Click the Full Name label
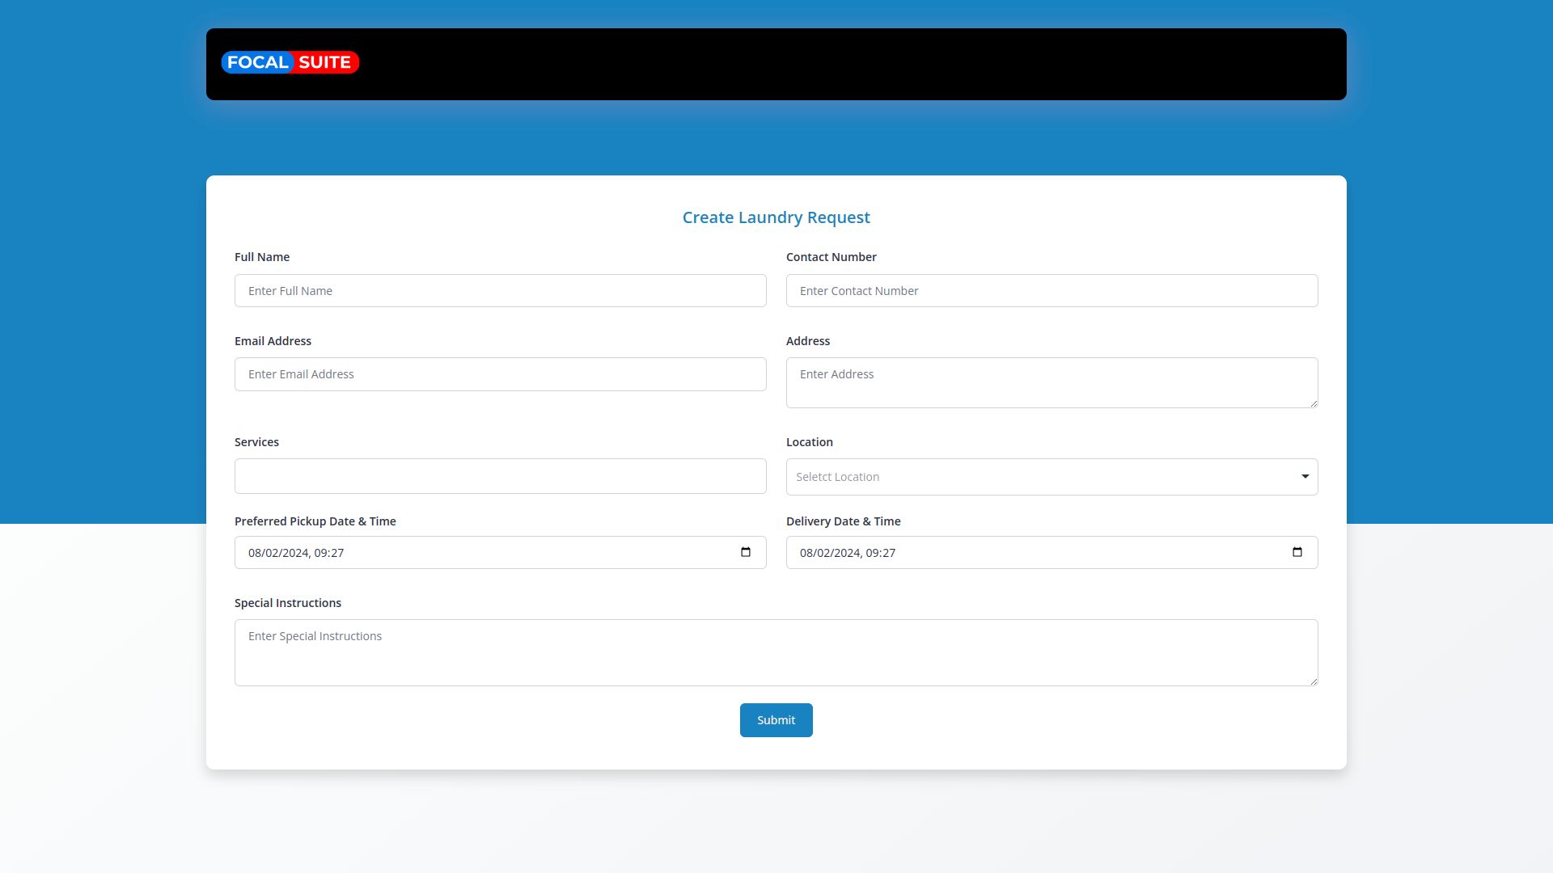Image resolution: width=1553 pixels, height=873 pixels. click(262, 257)
